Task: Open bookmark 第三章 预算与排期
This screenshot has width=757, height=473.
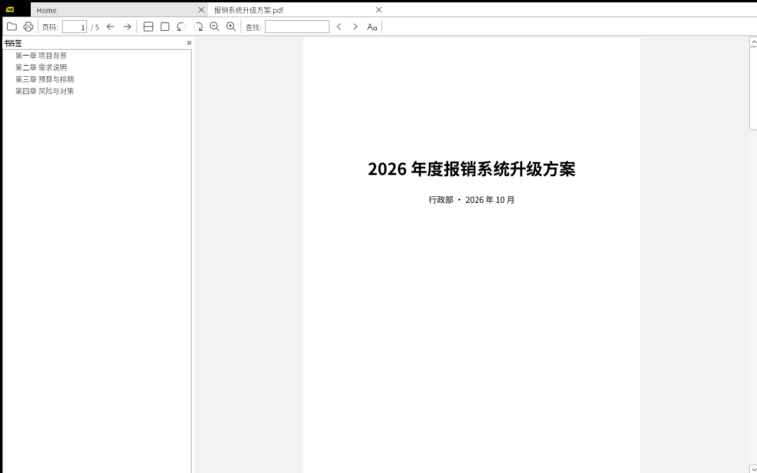Action: coord(44,79)
